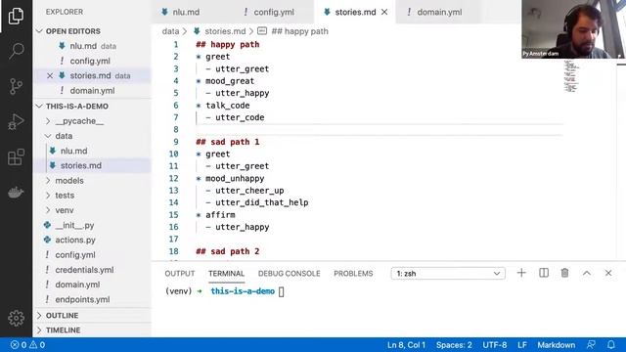The image size is (626, 352).
Task: Click the terminal prompt input area
Action: coord(281,291)
